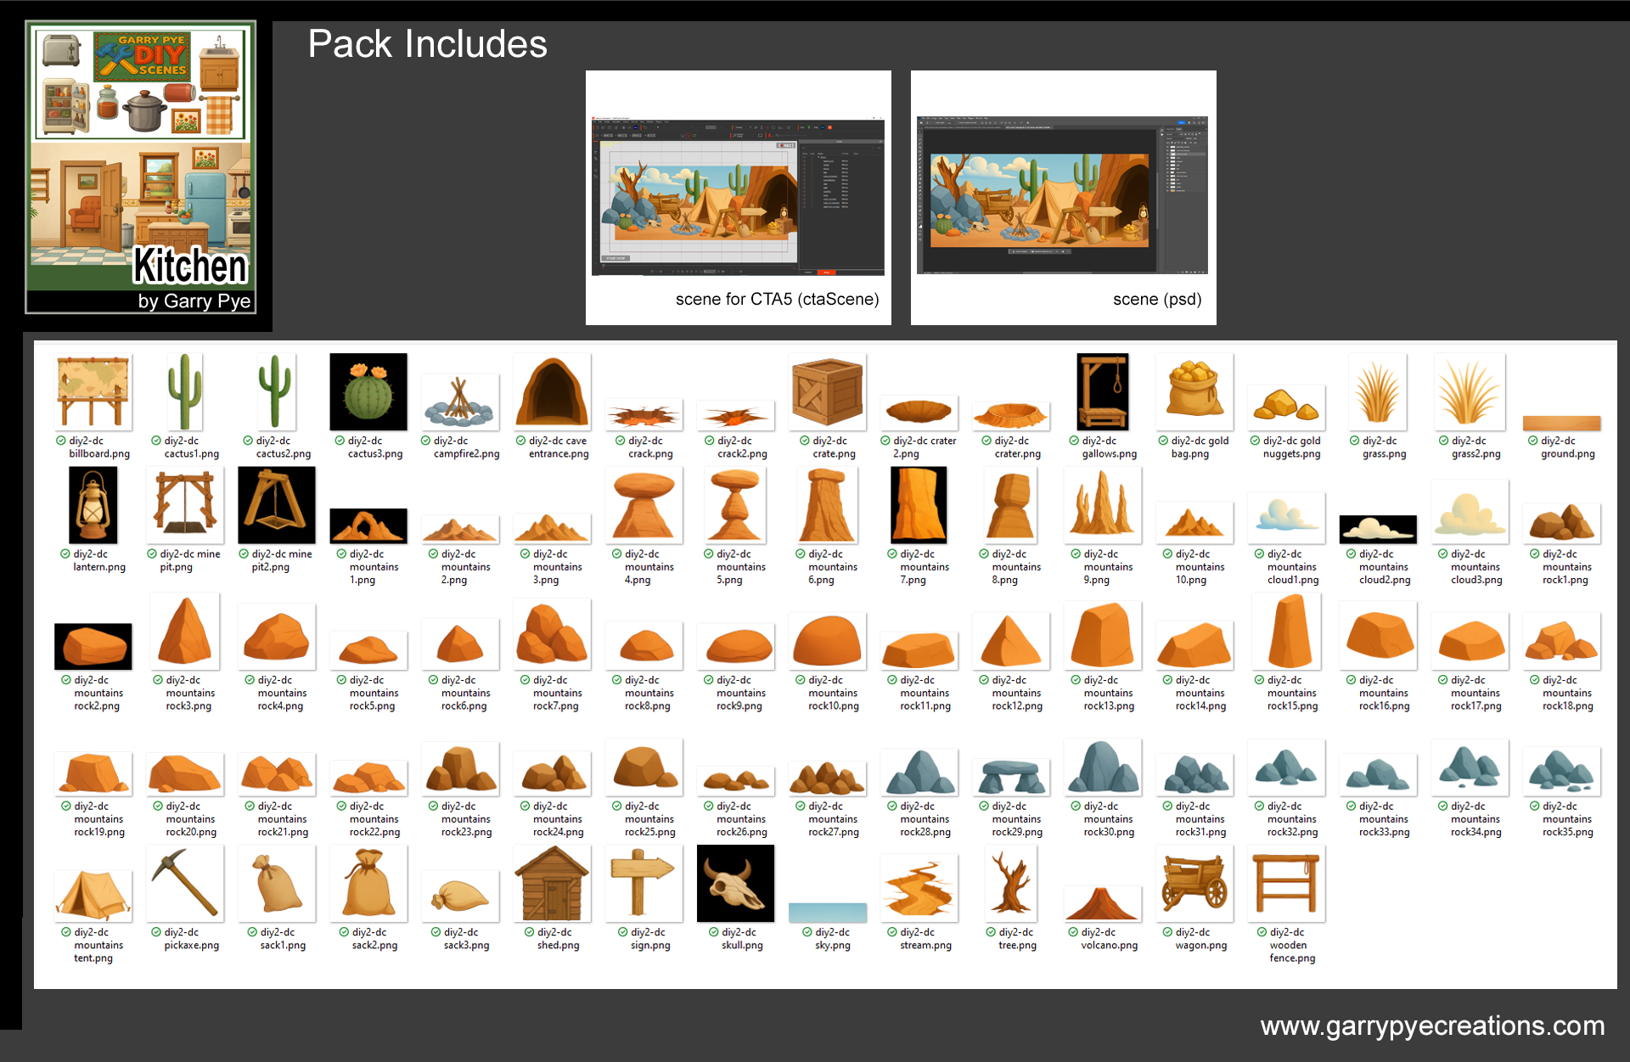Select the lantern.png file icon
Screen dimensions: 1630x1062
click(x=93, y=506)
